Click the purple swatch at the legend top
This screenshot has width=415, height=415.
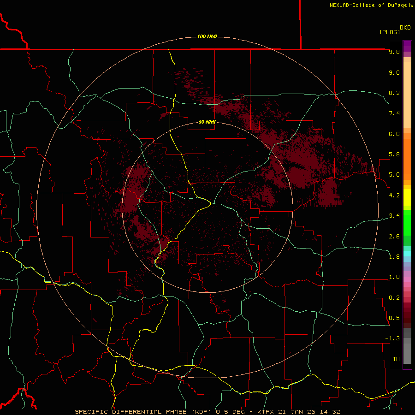point(407,46)
